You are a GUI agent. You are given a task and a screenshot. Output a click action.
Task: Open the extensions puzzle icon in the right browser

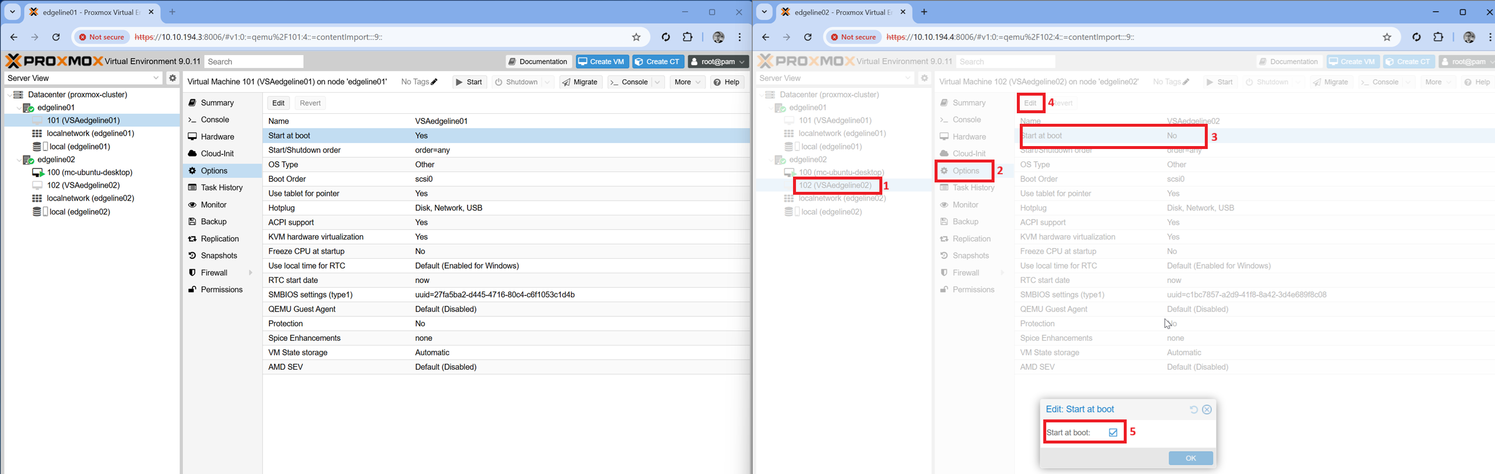click(x=1438, y=37)
